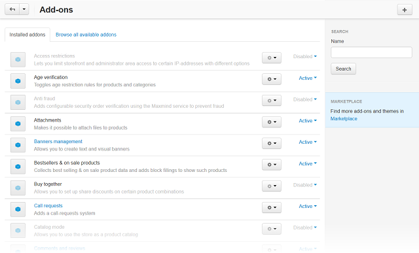The image size is (419, 253).
Task: Open gear menu for Attachments
Action: (272, 122)
